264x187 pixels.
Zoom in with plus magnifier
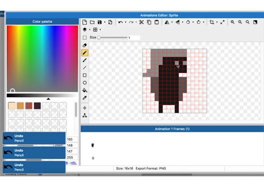233,22
